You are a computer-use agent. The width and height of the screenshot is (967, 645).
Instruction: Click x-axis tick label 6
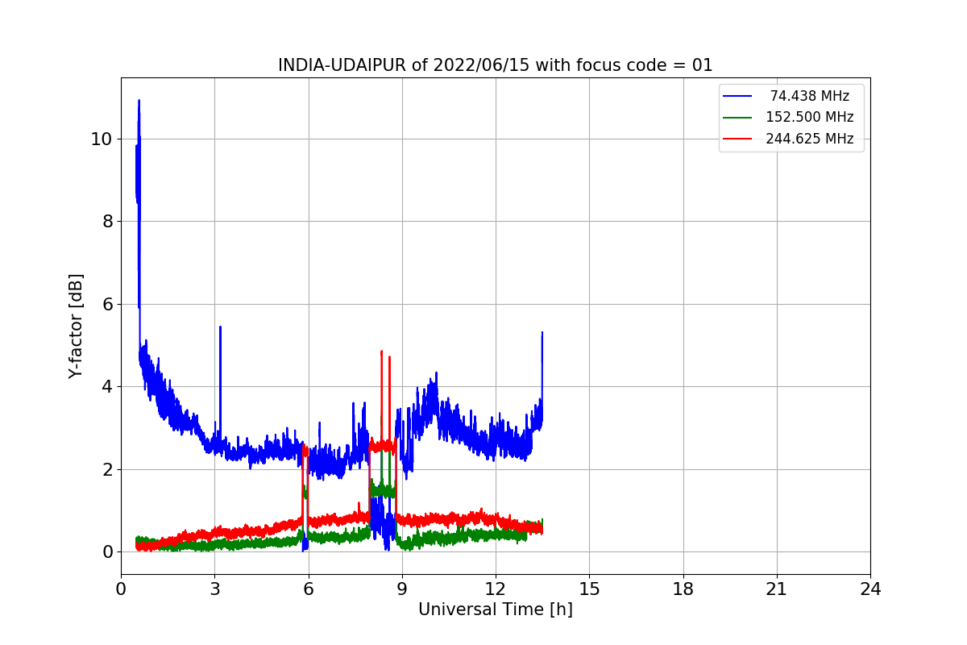pos(308,589)
